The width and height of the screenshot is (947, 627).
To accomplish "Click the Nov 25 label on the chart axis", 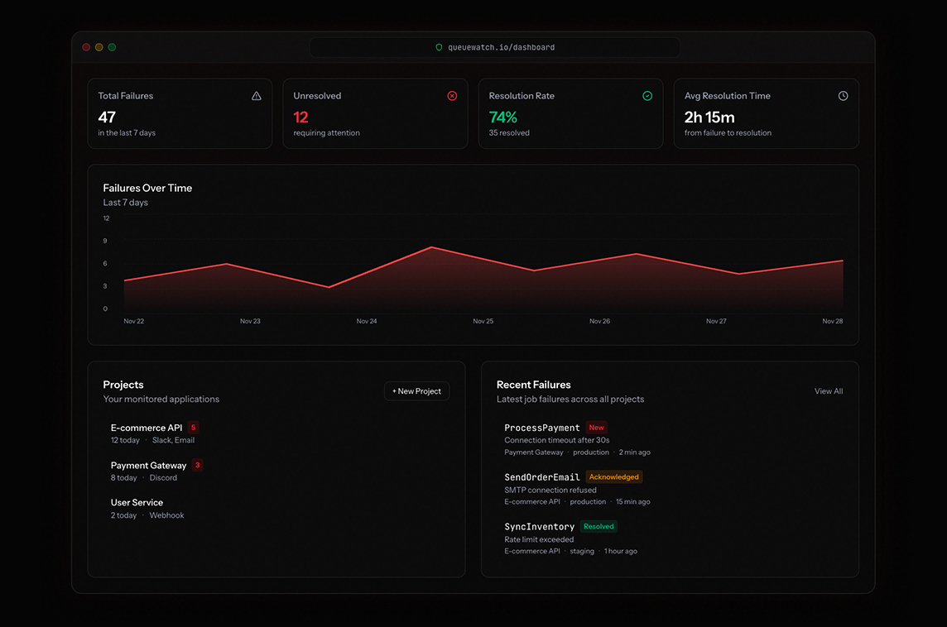I will click(483, 321).
